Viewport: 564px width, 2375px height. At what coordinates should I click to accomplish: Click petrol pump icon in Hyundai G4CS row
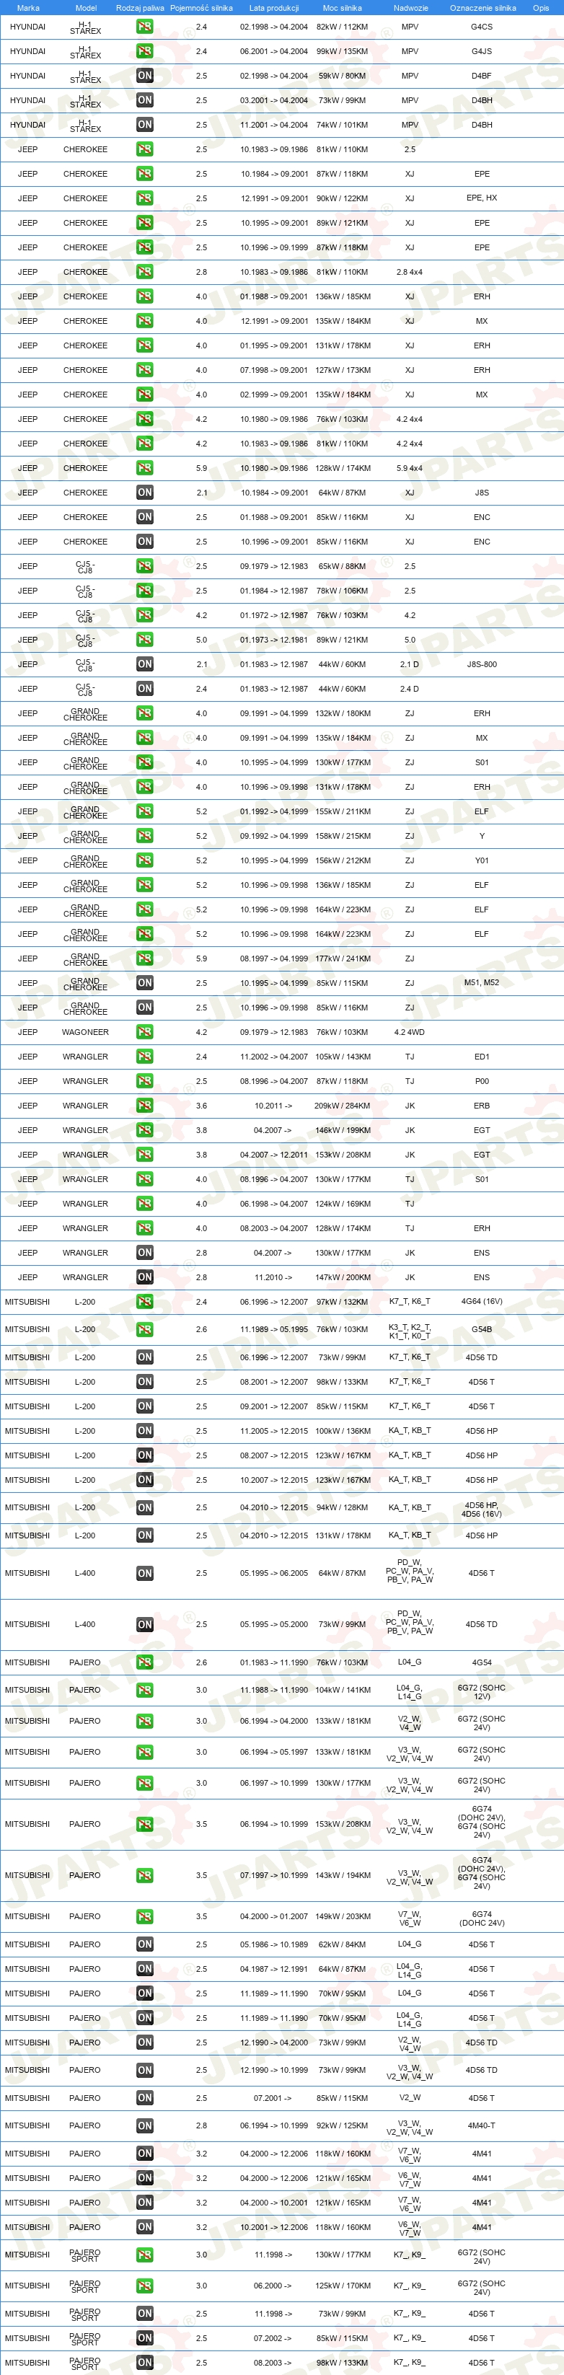coord(145,27)
